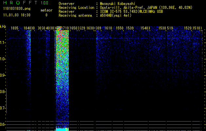This screenshot has width=206, height=131.
Task: Click the 1.0 kHz axis label
Action: [x=3, y=59]
